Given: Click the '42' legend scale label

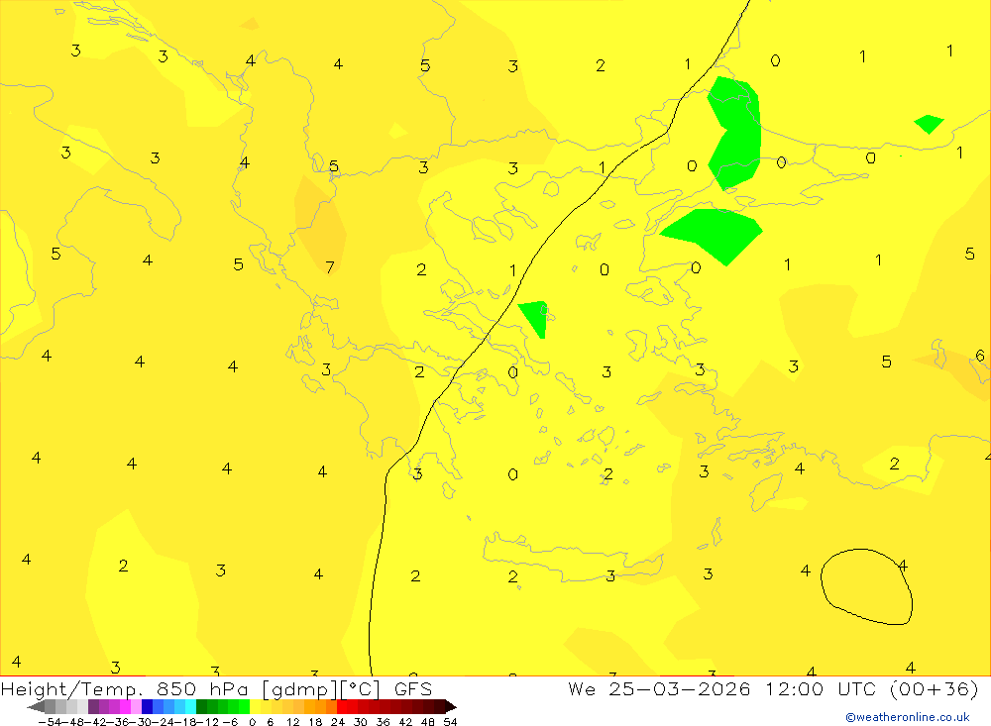Looking at the screenshot, I should tap(405, 722).
